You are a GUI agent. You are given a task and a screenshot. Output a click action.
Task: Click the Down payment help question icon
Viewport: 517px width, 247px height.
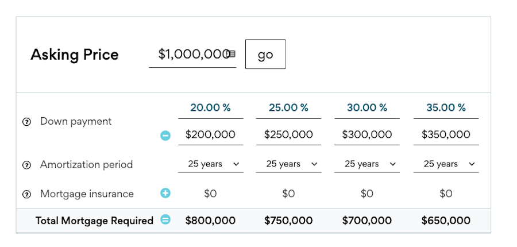(x=26, y=122)
